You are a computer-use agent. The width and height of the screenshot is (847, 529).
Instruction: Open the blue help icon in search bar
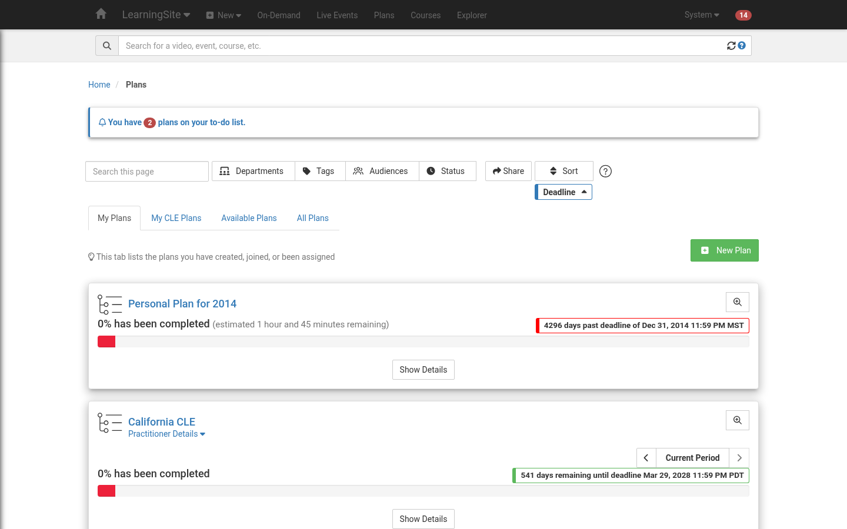pos(742,45)
